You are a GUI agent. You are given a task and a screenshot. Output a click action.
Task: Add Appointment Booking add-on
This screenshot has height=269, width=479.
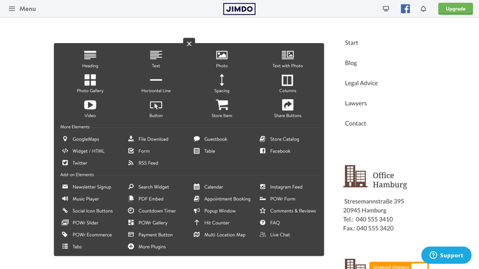point(222,199)
